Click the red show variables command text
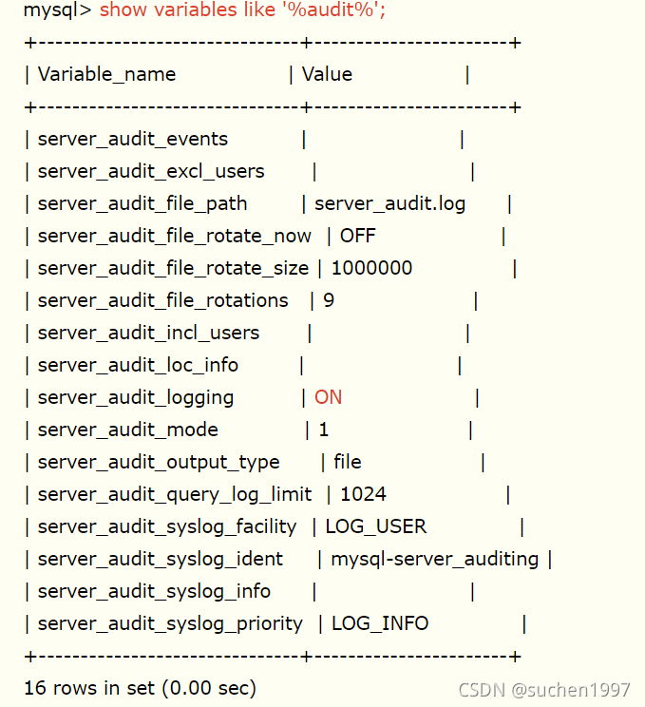Viewport: 645px width, 707px height. pyautogui.click(x=242, y=10)
